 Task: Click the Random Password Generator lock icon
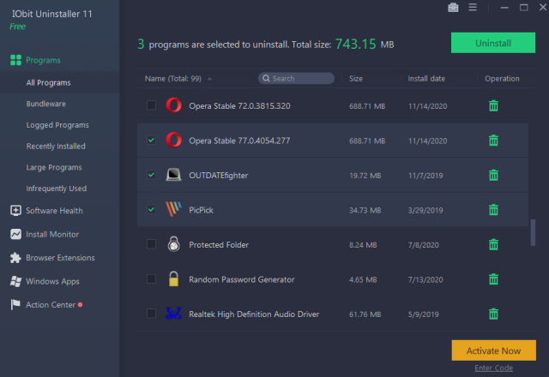click(x=173, y=278)
